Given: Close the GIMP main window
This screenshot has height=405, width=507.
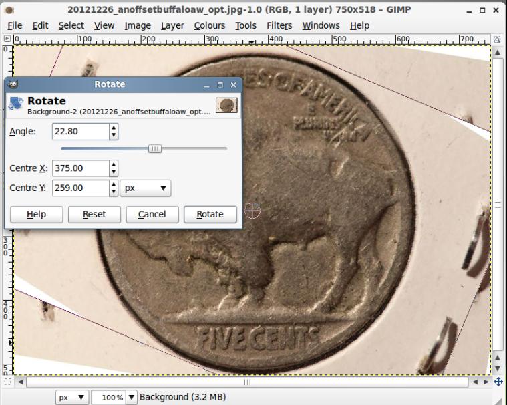Looking at the screenshot, I should (x=496, y=10).
